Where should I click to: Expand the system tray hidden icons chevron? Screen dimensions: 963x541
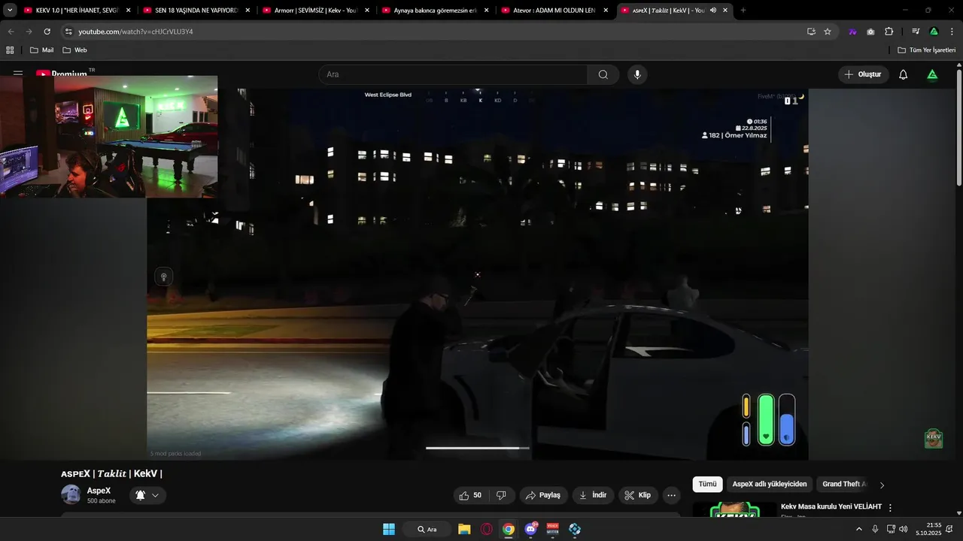click(859, 529)
